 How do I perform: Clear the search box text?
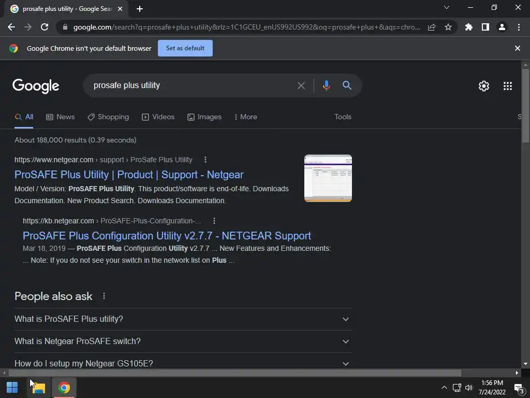tap(301, 86)
